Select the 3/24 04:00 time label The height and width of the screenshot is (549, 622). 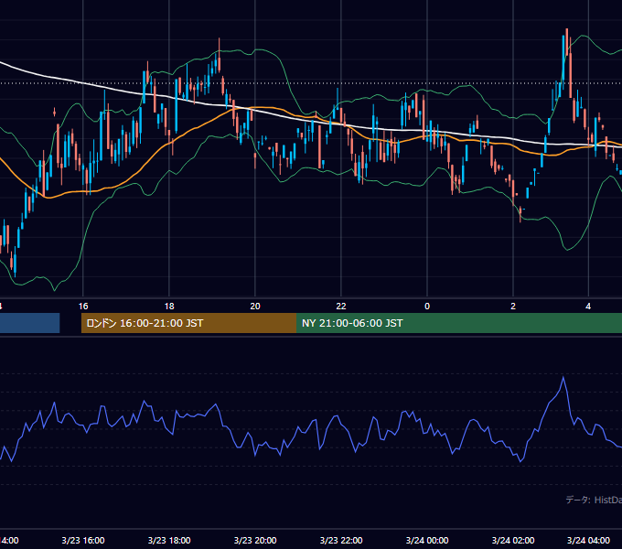588,540
